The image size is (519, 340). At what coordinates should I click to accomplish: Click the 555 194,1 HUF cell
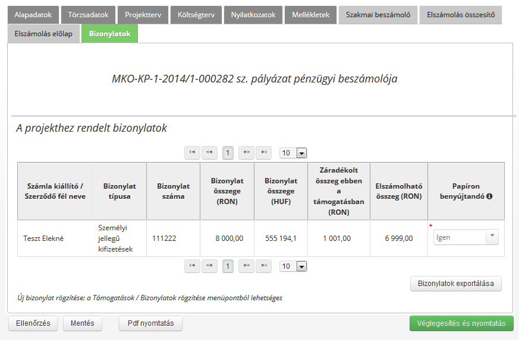tap(281, 238)
